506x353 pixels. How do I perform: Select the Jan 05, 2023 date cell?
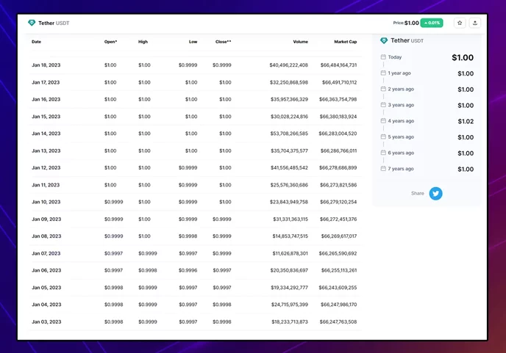[46, 288]
